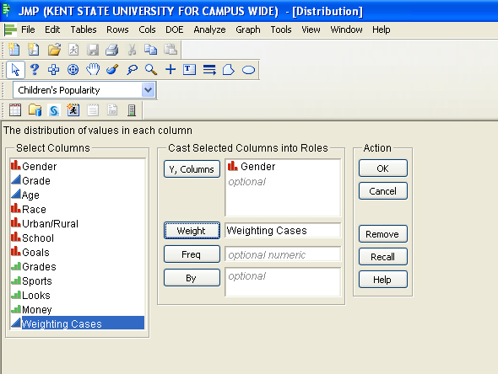Open the Window menu
The height and width of the screenshot is (374, 498).
pos(347,29)
